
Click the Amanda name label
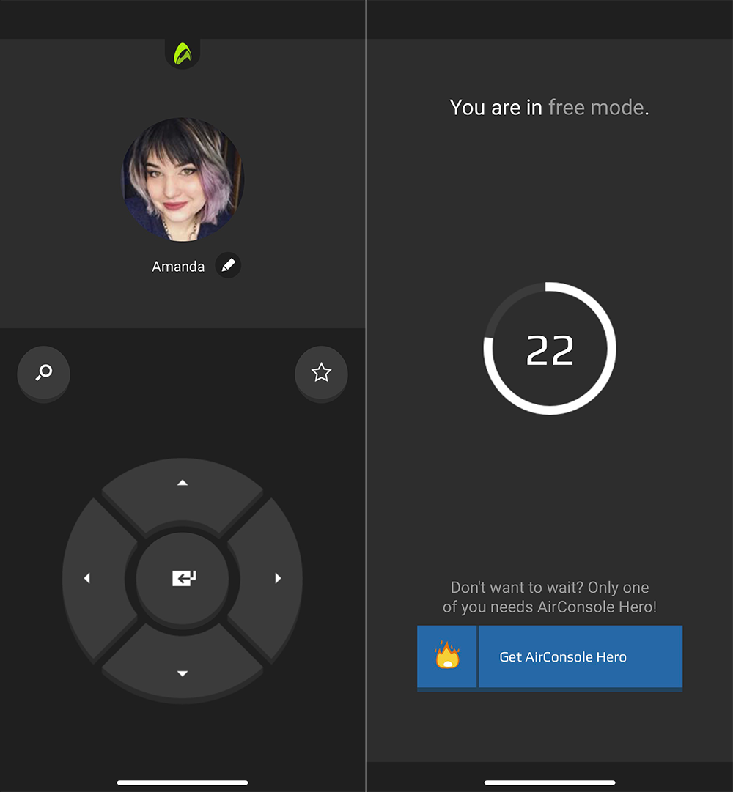[x=178, y=266]
